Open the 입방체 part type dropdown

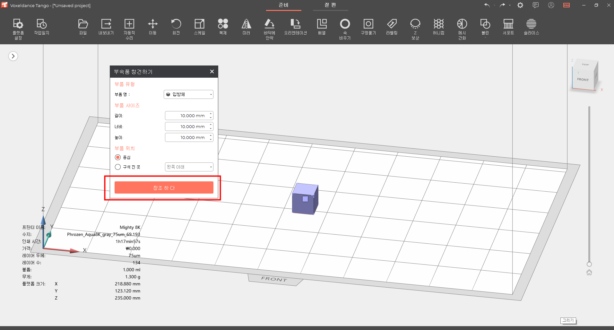(x=188, y=94)
